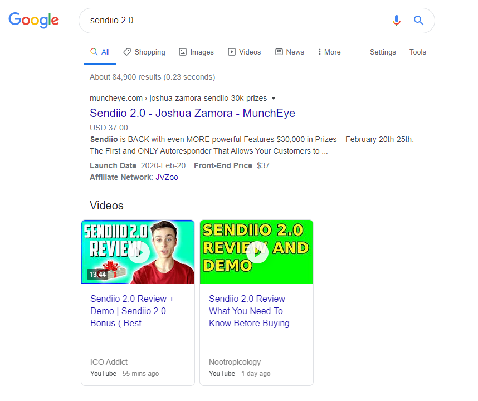The width and height of the screenshot is (478, 401).
Task: Expand the muncheye.com result dropdown arrow
Action: pyautogui.click(x=274, y=98)
